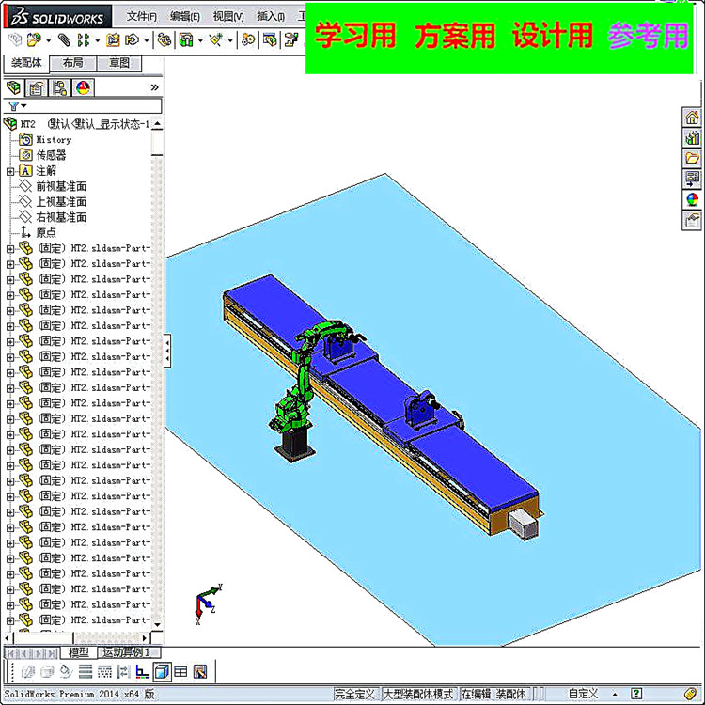The height and width of the screenshot is (705, 705).
Task: Click the tree horizontal scroll-right arrow
Action: click(145, 637)
